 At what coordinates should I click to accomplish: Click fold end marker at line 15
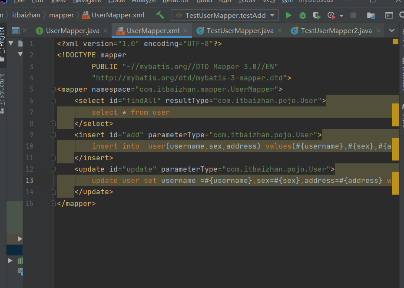point(53,203)
